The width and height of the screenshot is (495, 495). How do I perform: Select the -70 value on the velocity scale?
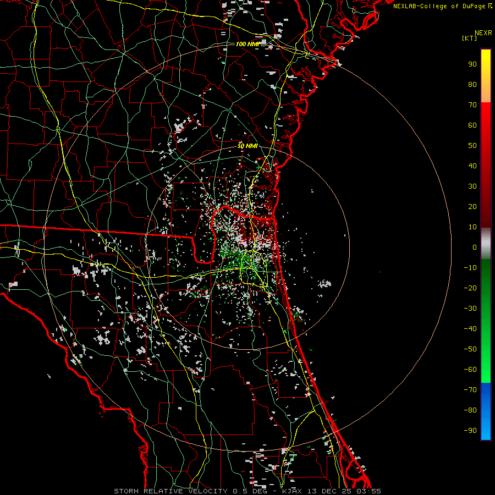click(x=470, y=390)
